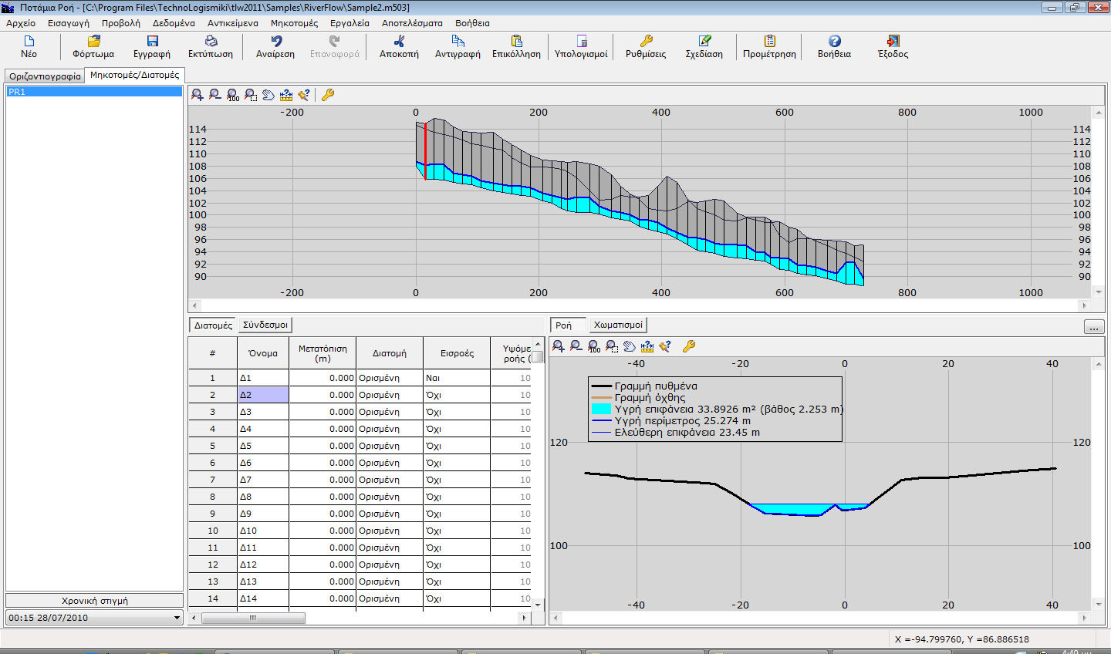Select the Σύνδεσμοι tab above the table

click(265, 325)
